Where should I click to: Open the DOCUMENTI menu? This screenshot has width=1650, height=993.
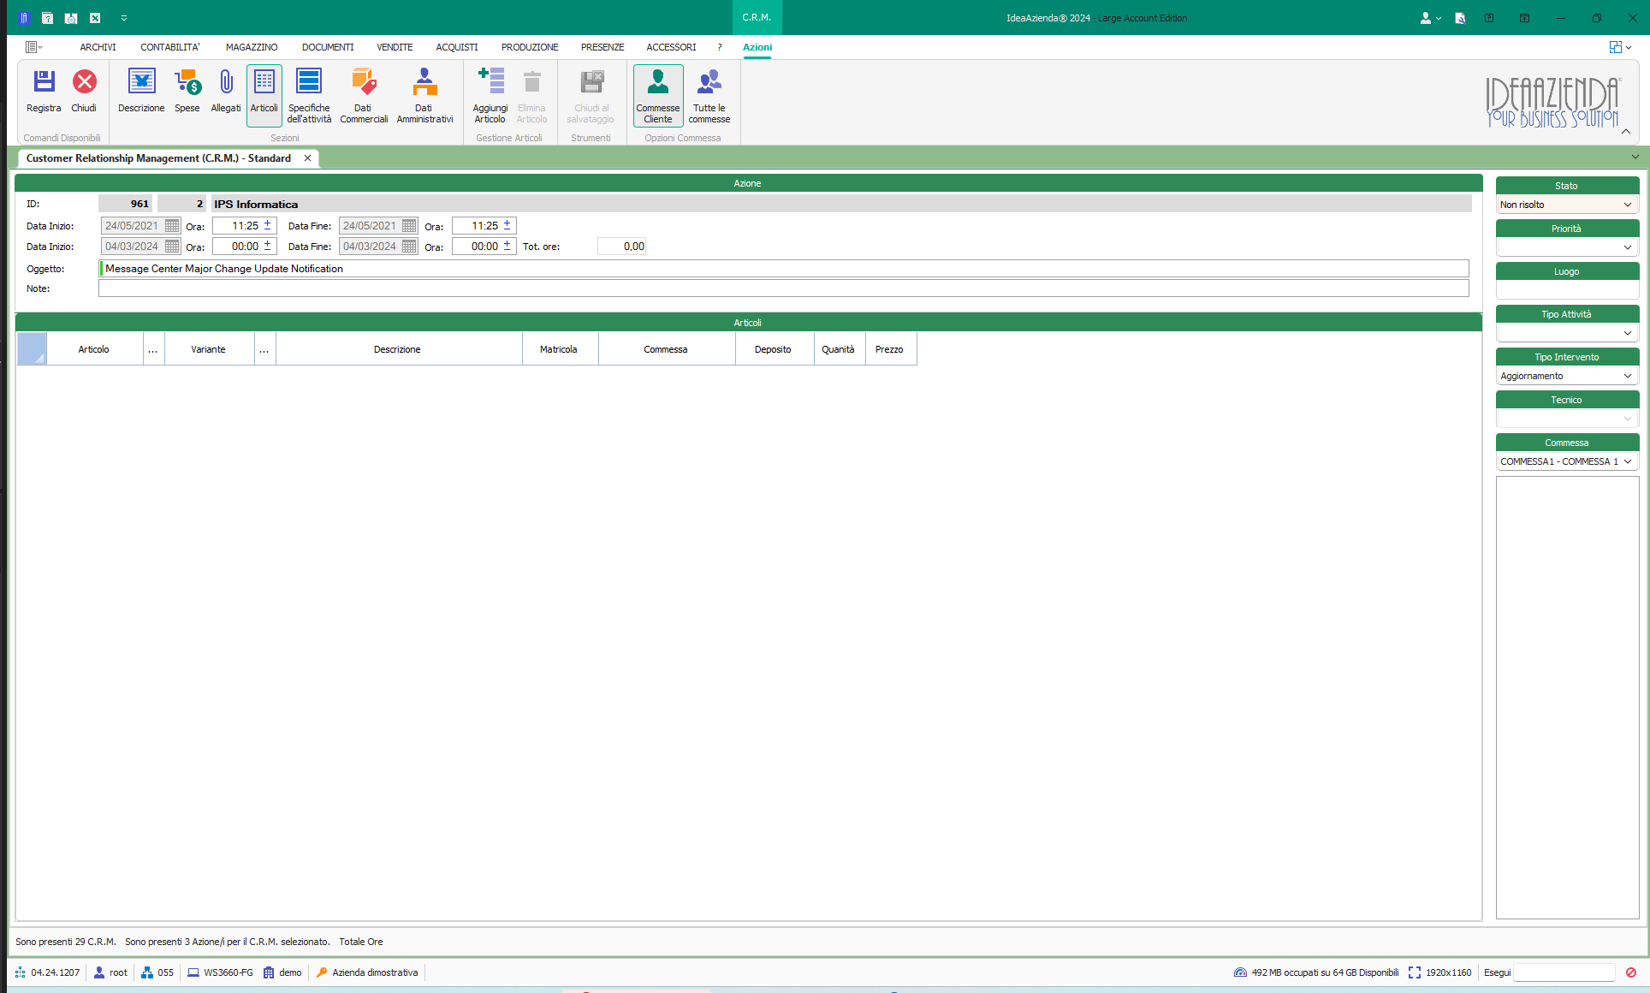pos(328,47)
